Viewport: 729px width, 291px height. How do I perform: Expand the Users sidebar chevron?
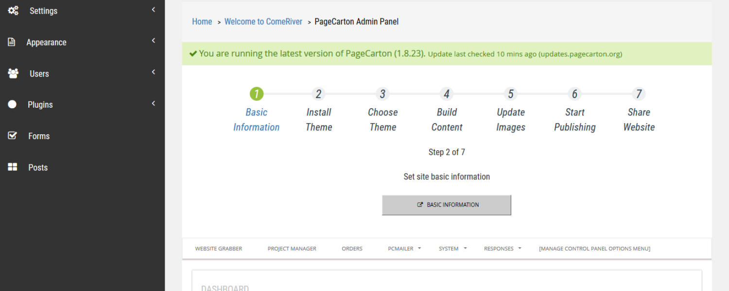coord(154,72)
